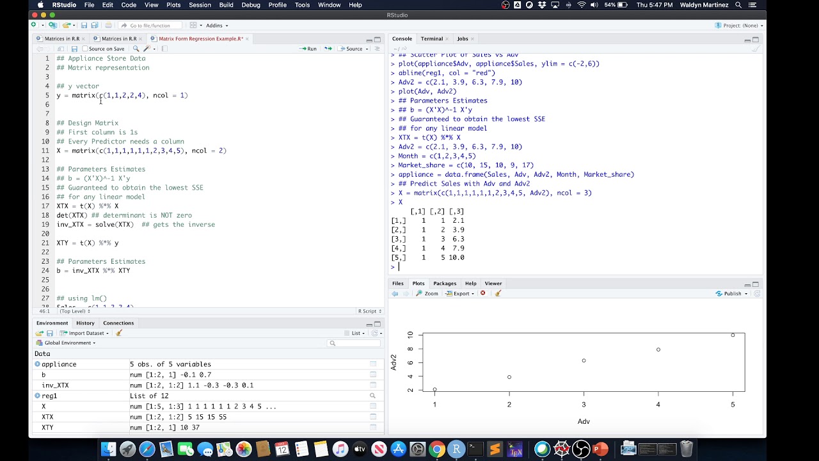
Task: Expand the reg1 list object
Action: 38,396
